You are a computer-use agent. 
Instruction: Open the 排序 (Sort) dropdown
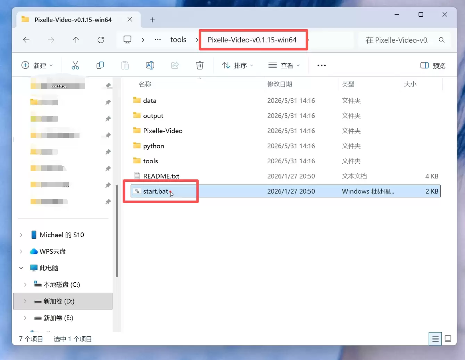tap(238, 65)
